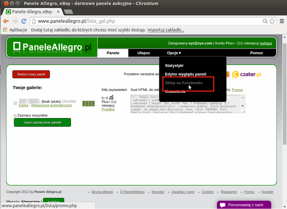Click inside the HTML code text area

tap(185, 104)
